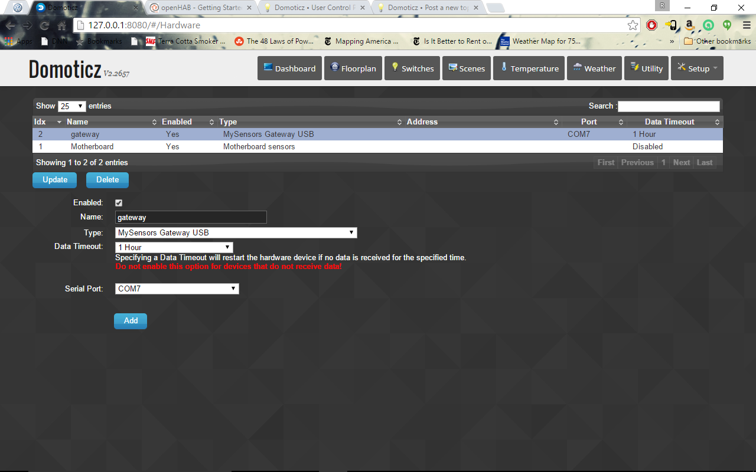
Task: Click the red stop-sign extension icon
Action: [x=651, y=25]
